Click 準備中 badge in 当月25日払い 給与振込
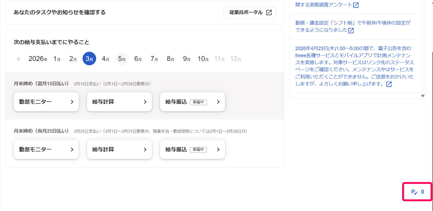 point(198,150)
